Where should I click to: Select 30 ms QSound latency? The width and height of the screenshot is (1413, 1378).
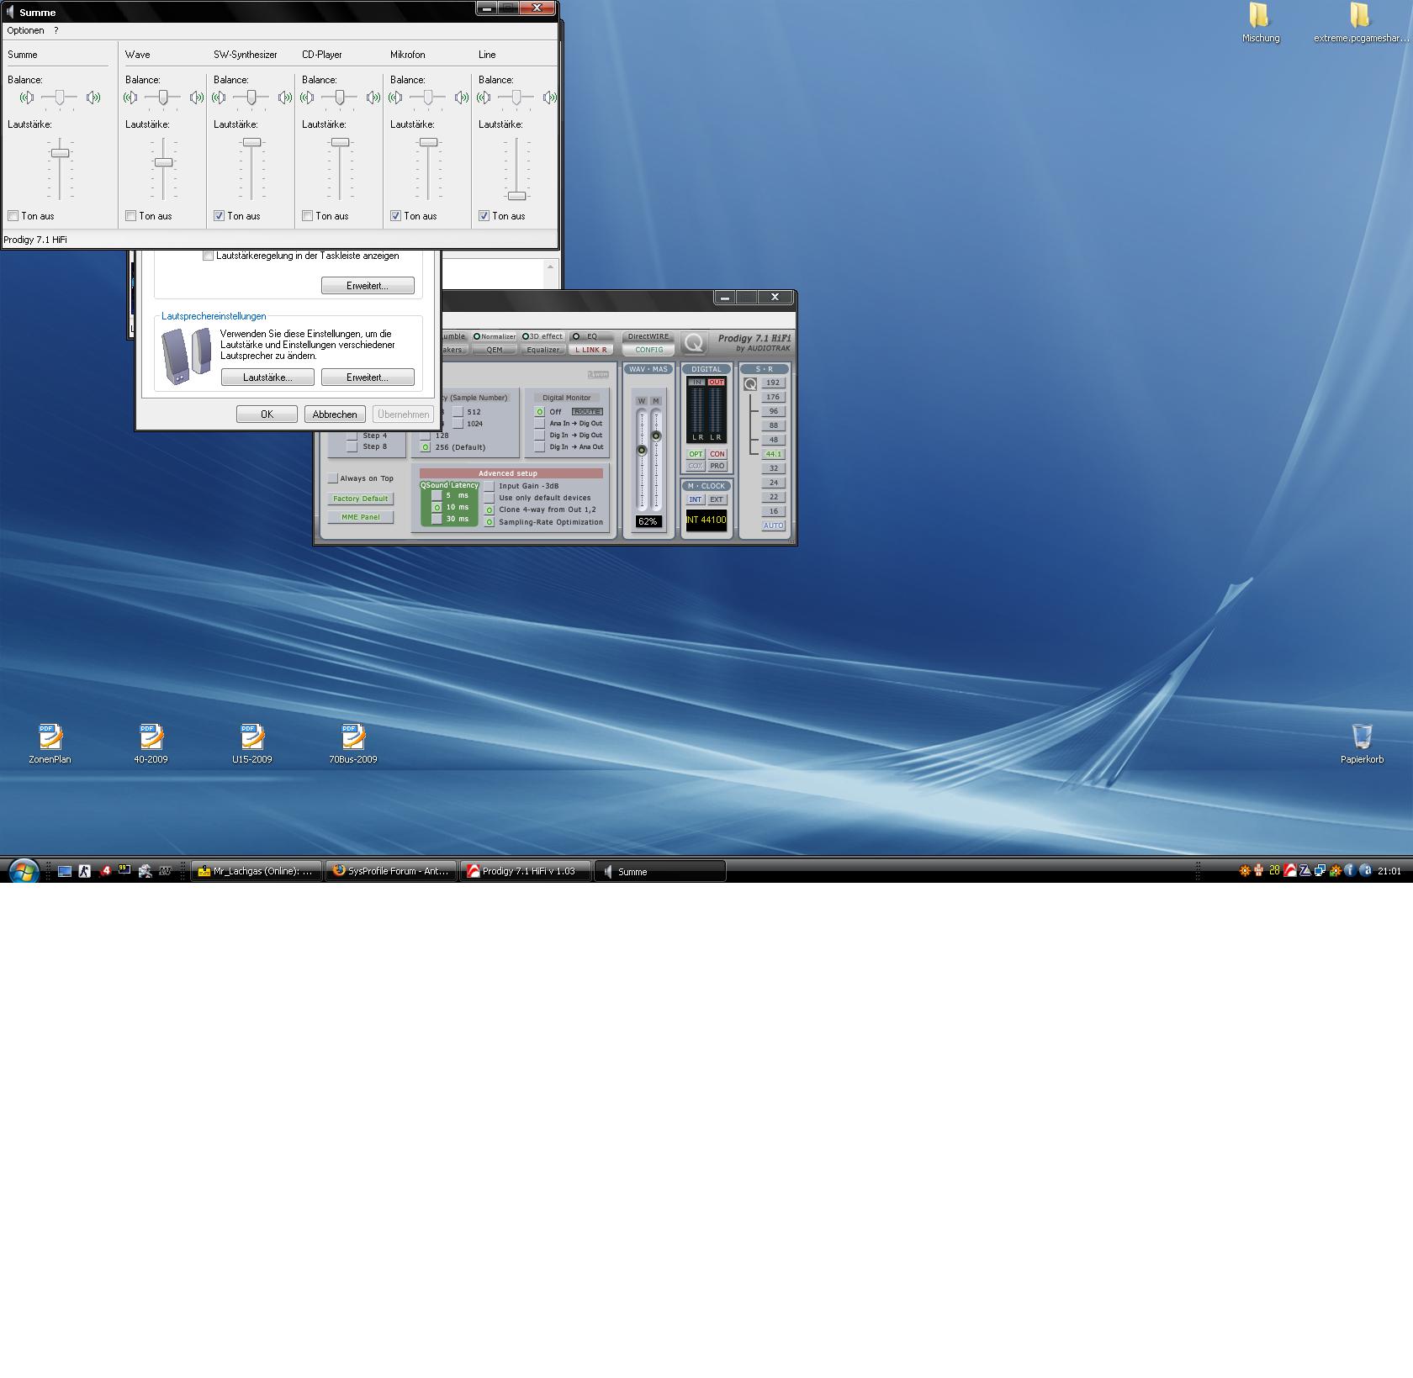tap(437, 519)
